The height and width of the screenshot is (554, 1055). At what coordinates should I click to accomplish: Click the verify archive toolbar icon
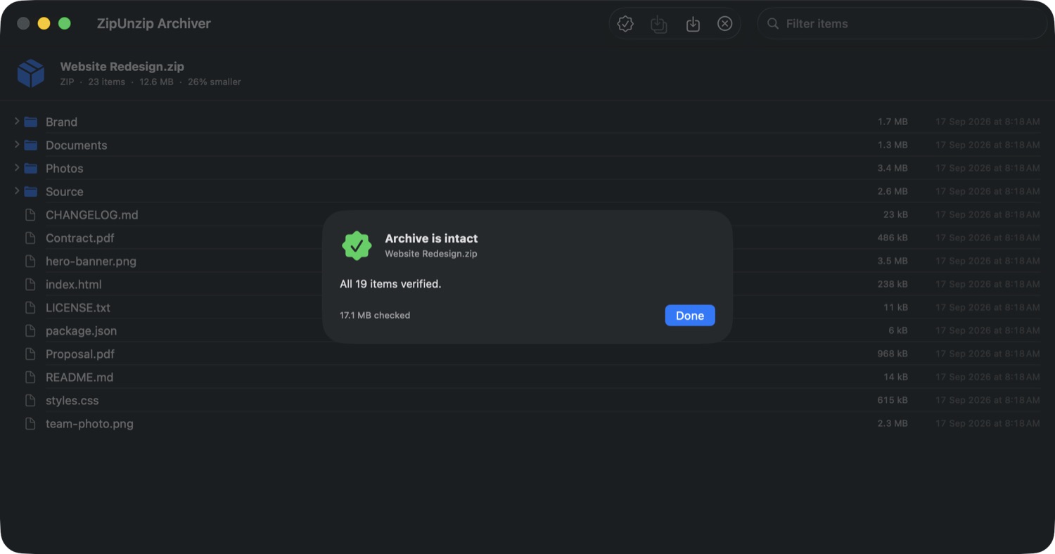625,24
